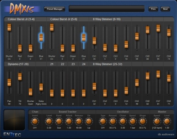This screenshot has height=139, width=177.
Task: Click Ch8 fader of 8 Way Dimmer (9-16)
Action: (x=169, y=32)
